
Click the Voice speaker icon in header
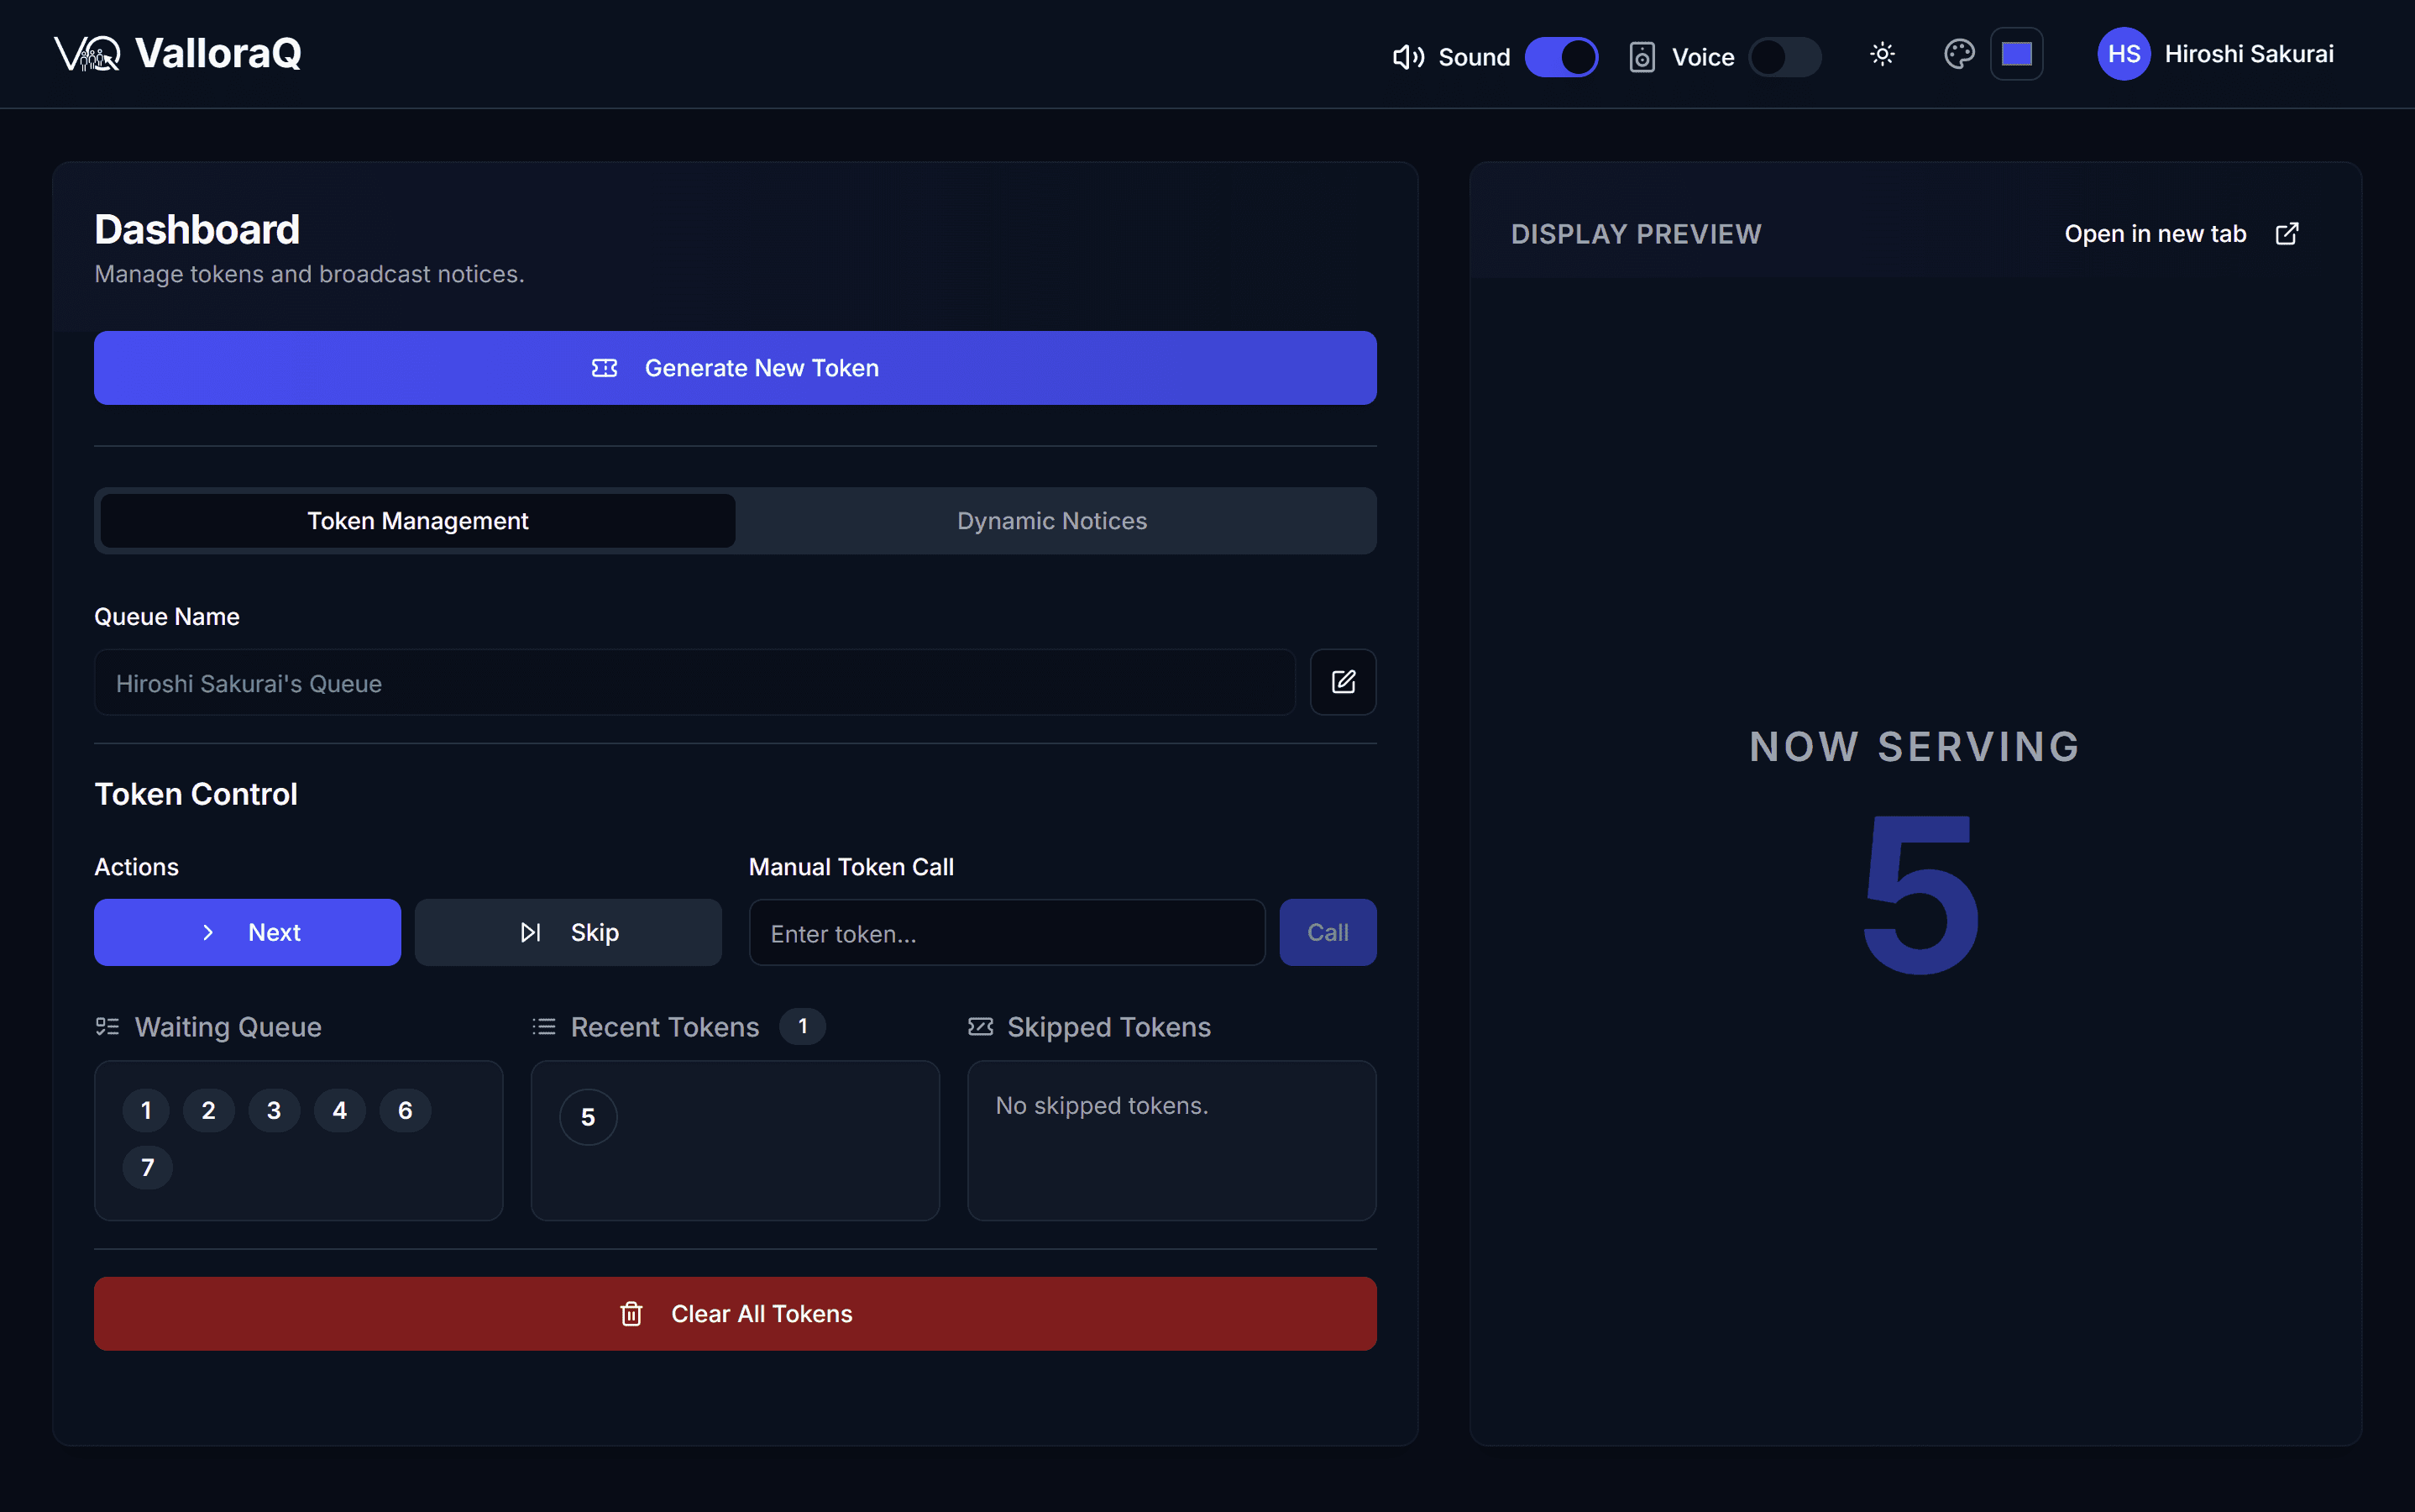click(1642, 57)
